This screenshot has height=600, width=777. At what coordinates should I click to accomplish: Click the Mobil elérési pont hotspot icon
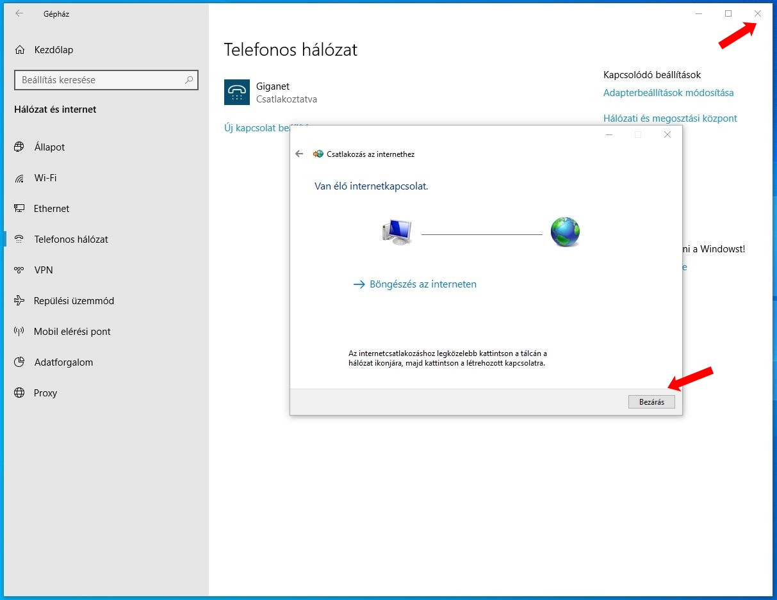tap(19, 332)
